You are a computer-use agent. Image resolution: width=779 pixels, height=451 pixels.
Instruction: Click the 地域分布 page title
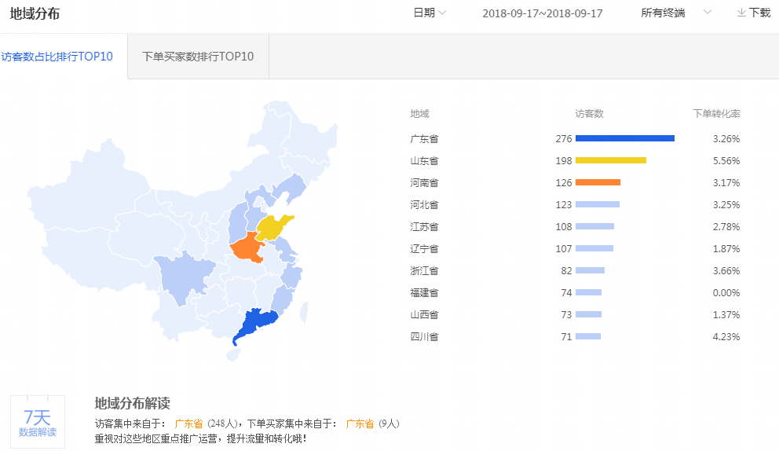click(x=35, y=13)
